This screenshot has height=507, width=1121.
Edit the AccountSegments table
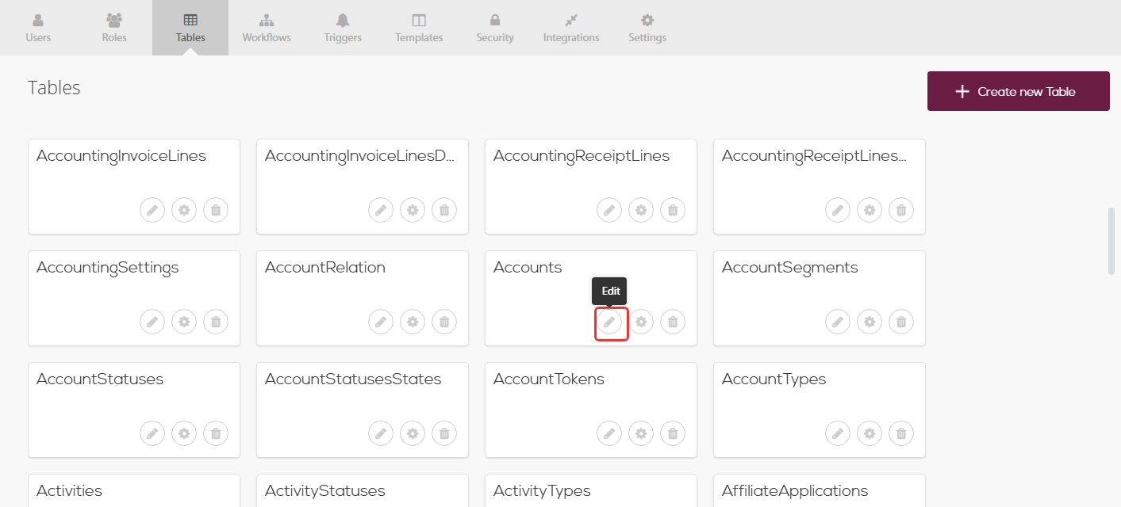pos(838,322)
